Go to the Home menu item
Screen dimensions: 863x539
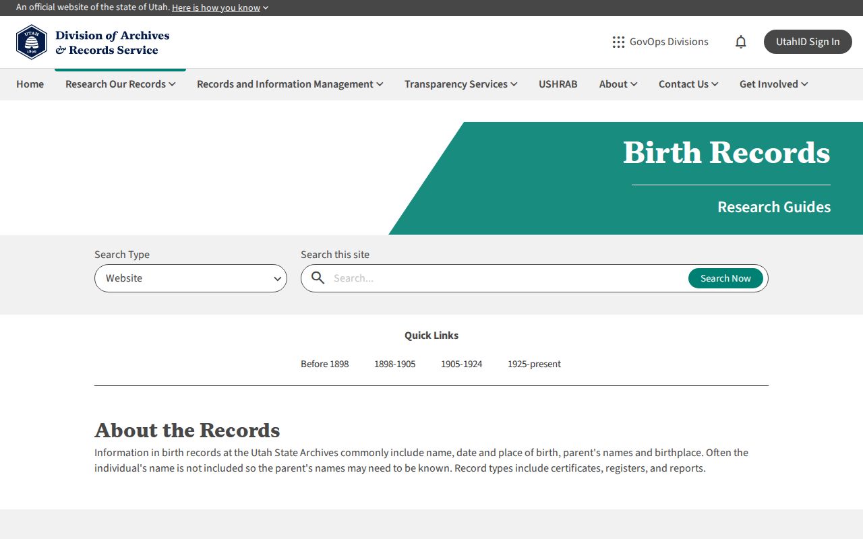click(x=30, y=84)
